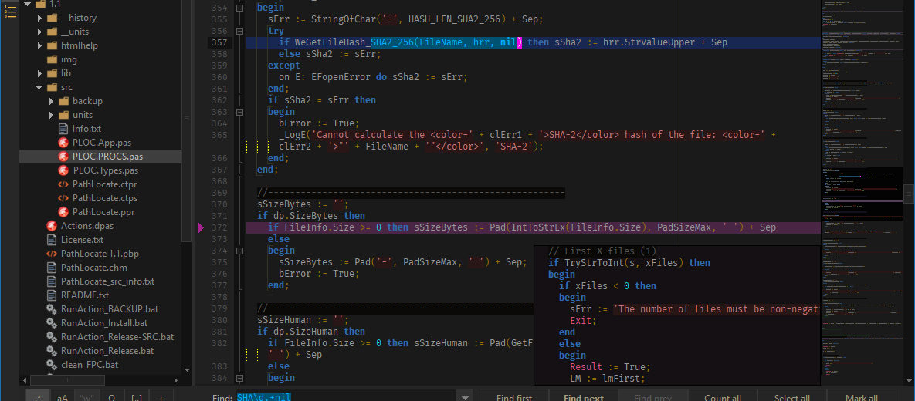Screen dimensions: 915x401
Task: Click the gears icon of RunAction_BACKUP.bat
Action: (x=52, y=309)
